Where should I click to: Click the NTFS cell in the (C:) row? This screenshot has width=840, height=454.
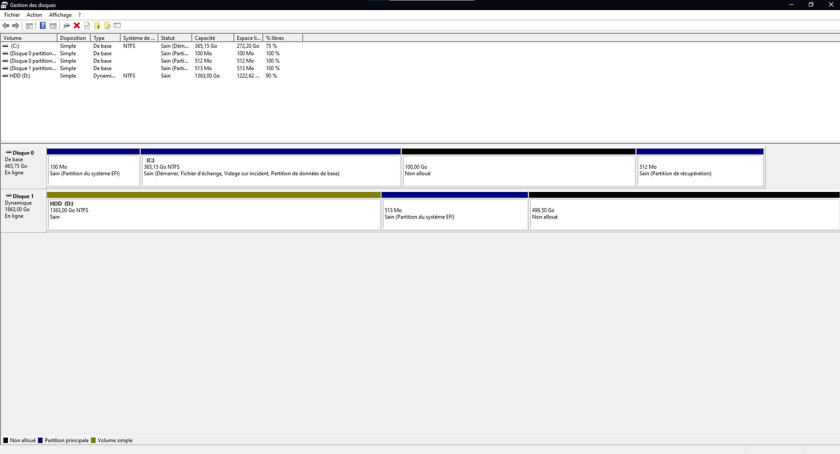(x=129, y=46)
